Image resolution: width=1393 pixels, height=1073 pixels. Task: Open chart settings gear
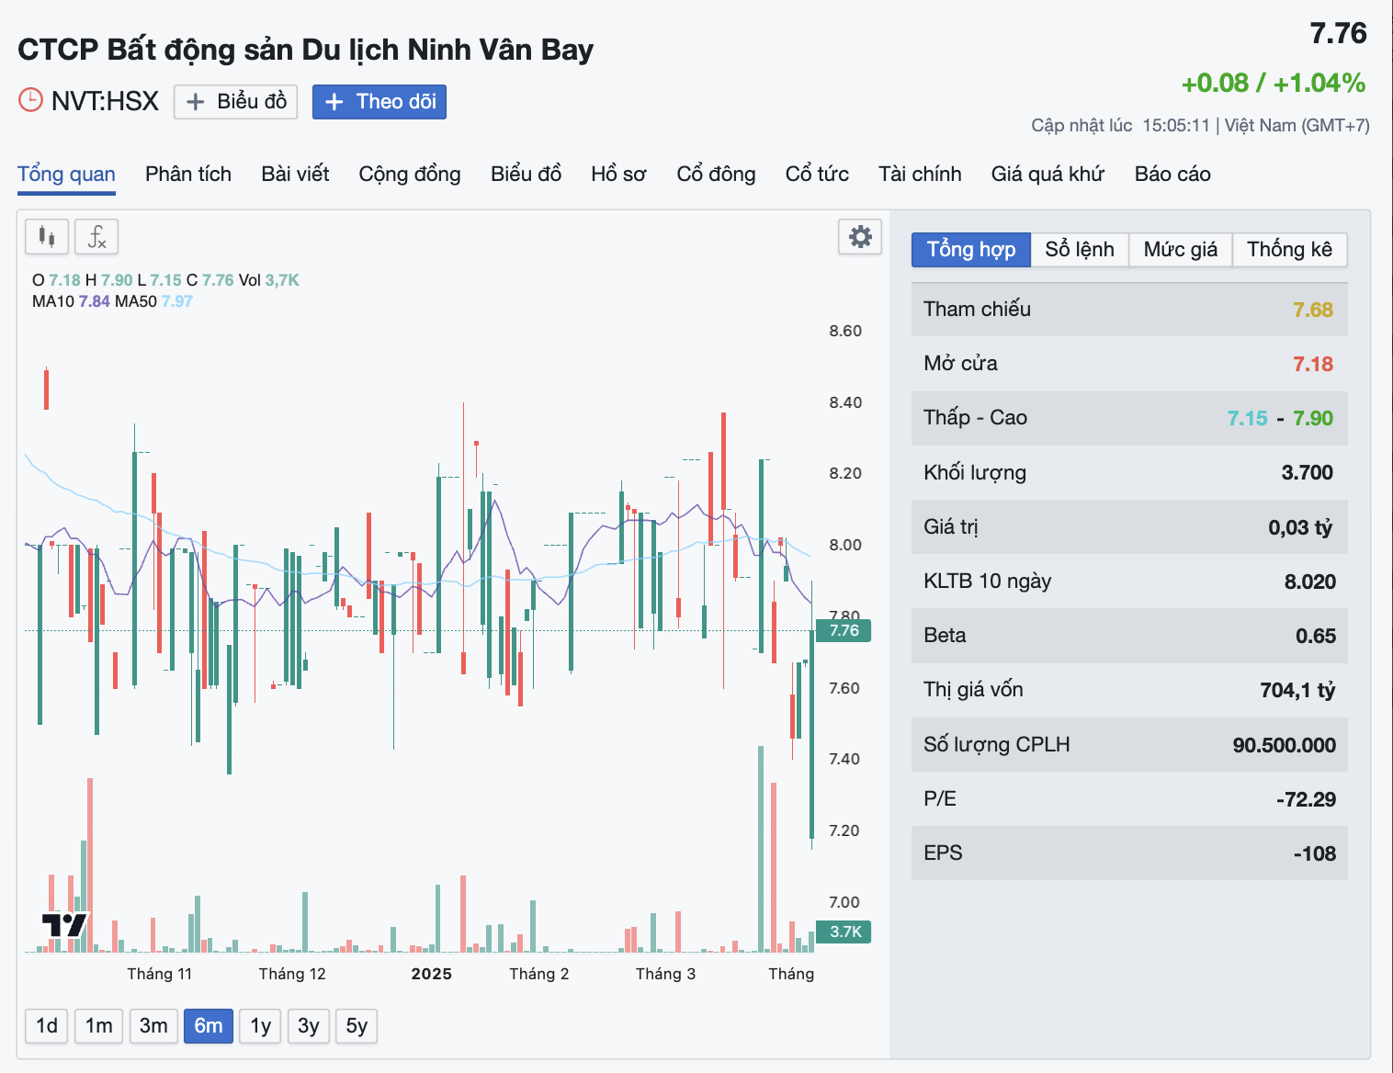[860, 237]
